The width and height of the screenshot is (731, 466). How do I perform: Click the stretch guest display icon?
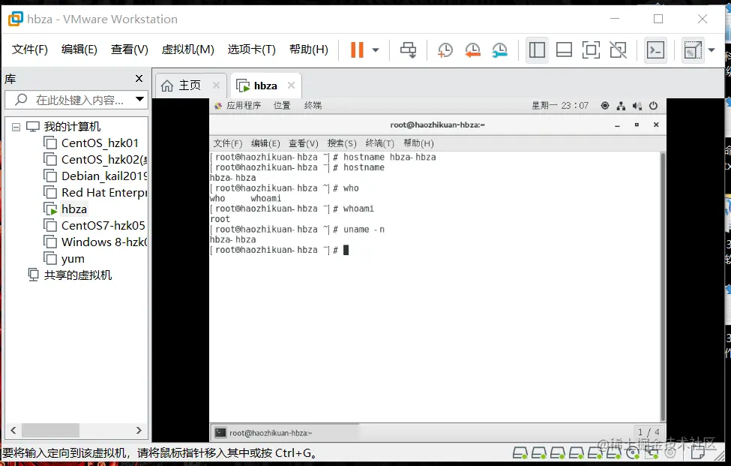(692, 50)
